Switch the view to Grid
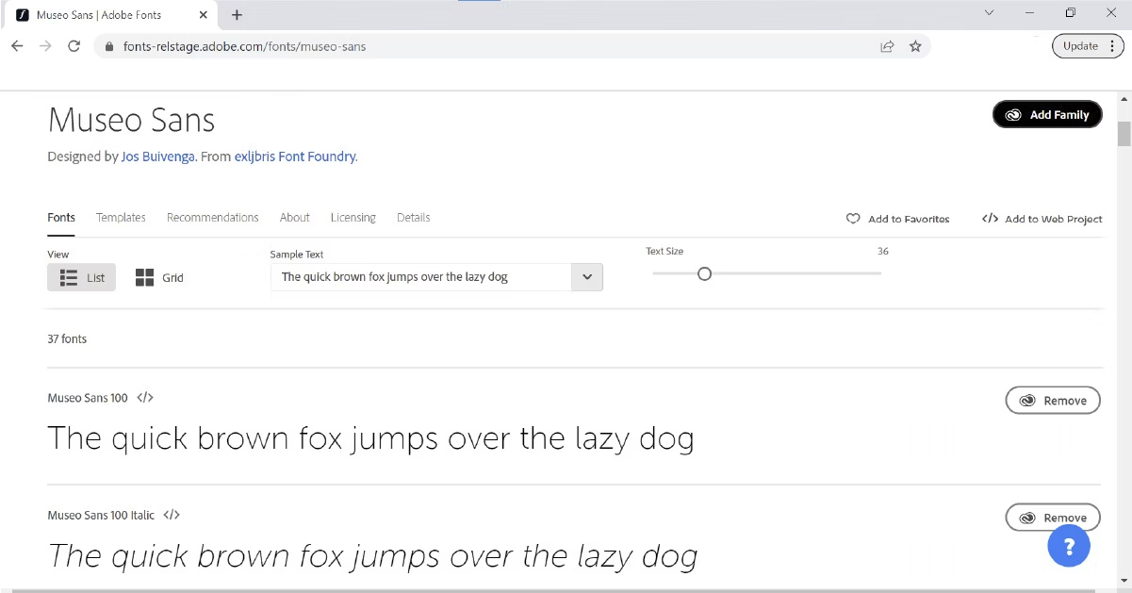Screen dimensions: 1132x593 [158, 277]
